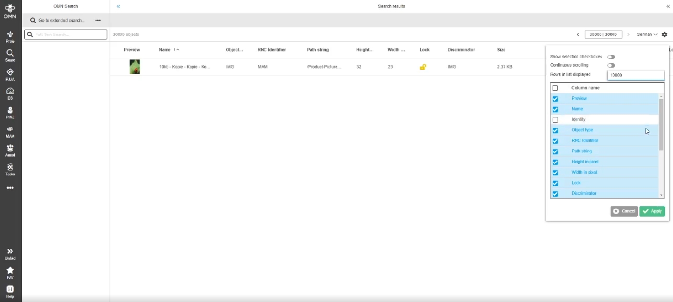Click the OMN logo icon
Image resolution: width=673 pixels, height=302 pixels.
coord(10,11)
